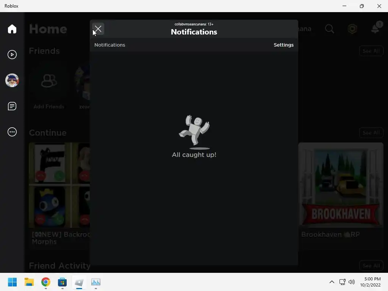Open the clock and date flyout

[x=370, y=282]
